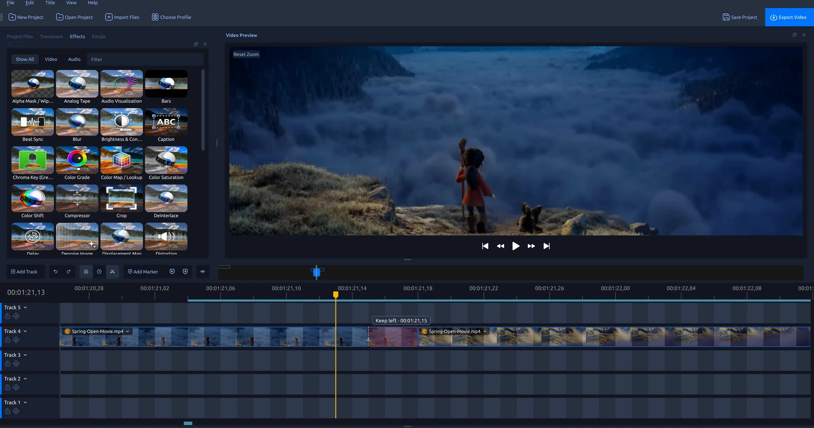
Task: Filter effects by Video
Action: tap(51, 59)
